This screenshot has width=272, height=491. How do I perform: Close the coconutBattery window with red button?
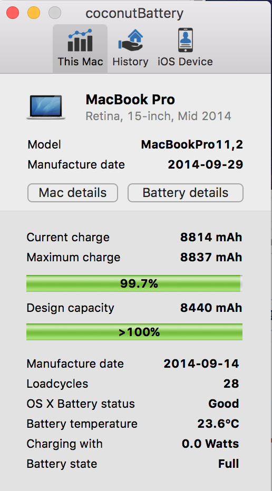point(13,13)
